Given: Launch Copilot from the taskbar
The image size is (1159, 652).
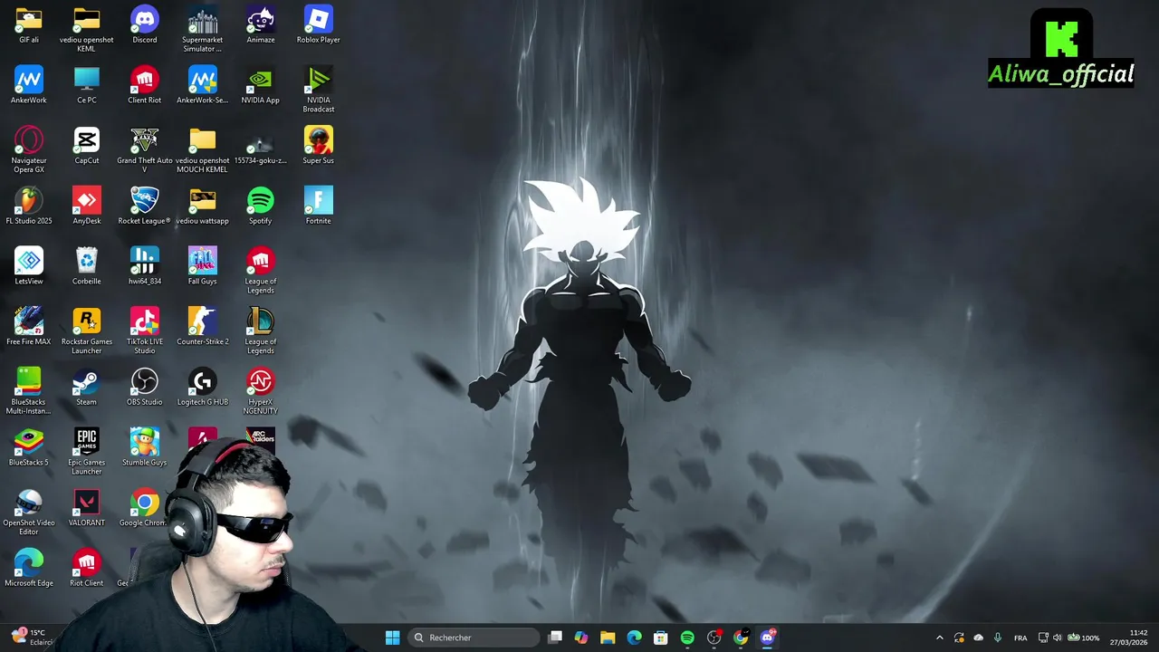Looking at the screenshot, I should [581, 638].
